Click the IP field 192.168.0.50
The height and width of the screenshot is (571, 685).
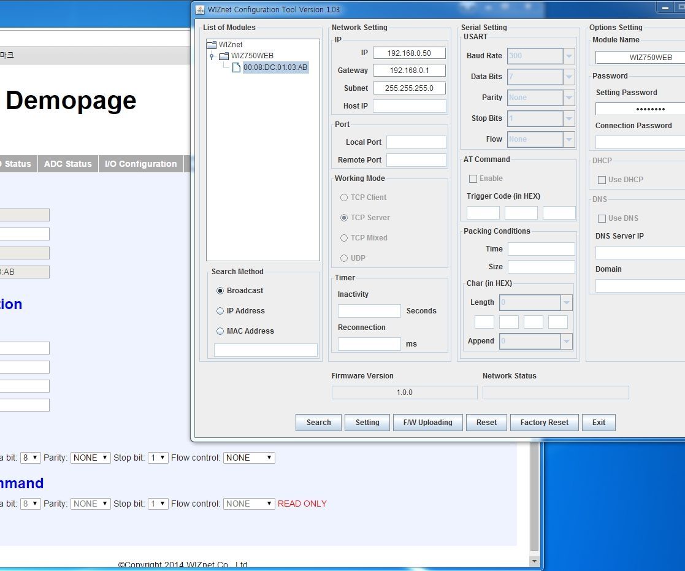[x=409, y=53]
